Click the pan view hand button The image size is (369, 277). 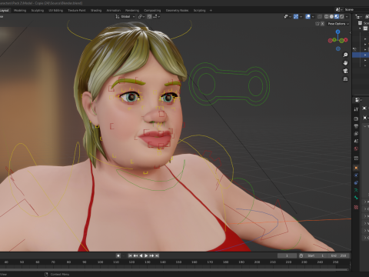345,63
